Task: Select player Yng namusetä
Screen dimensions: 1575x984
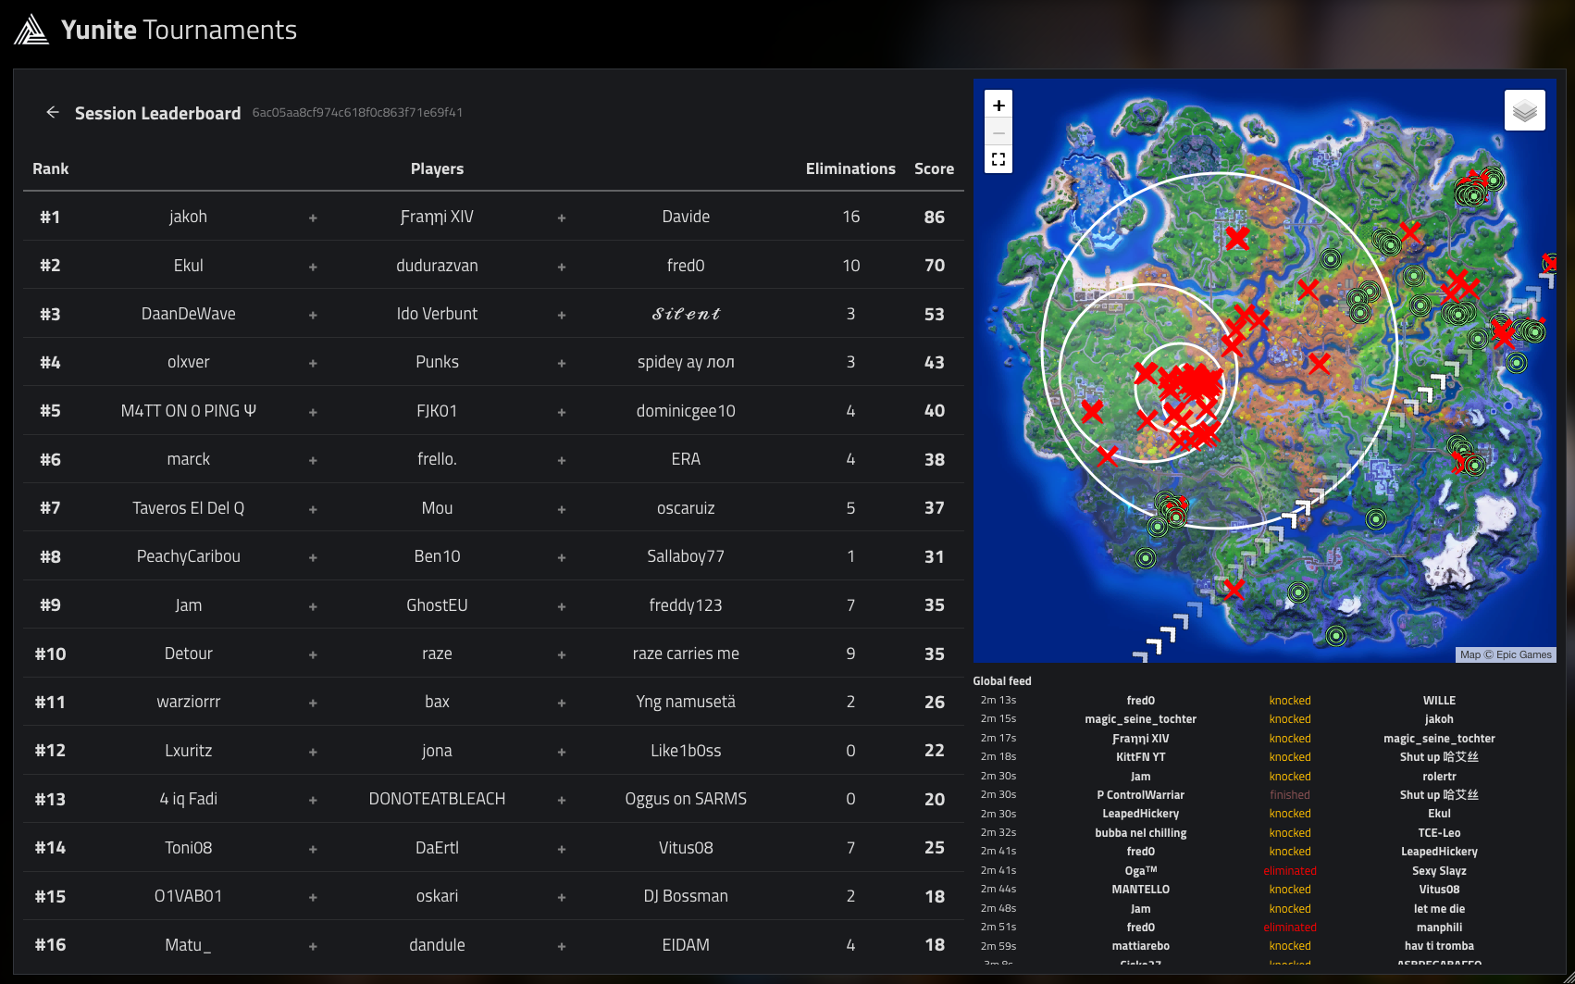Action: point(686,702)
